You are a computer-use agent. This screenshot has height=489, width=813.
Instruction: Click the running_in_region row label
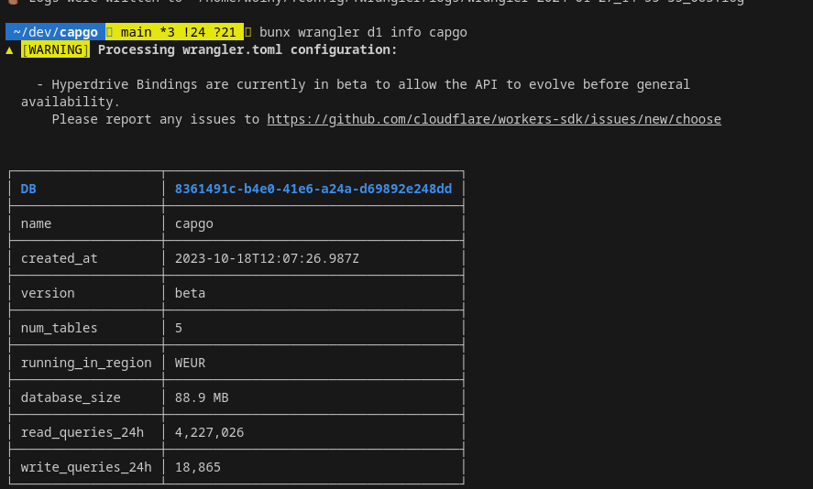tap(86, 363)
